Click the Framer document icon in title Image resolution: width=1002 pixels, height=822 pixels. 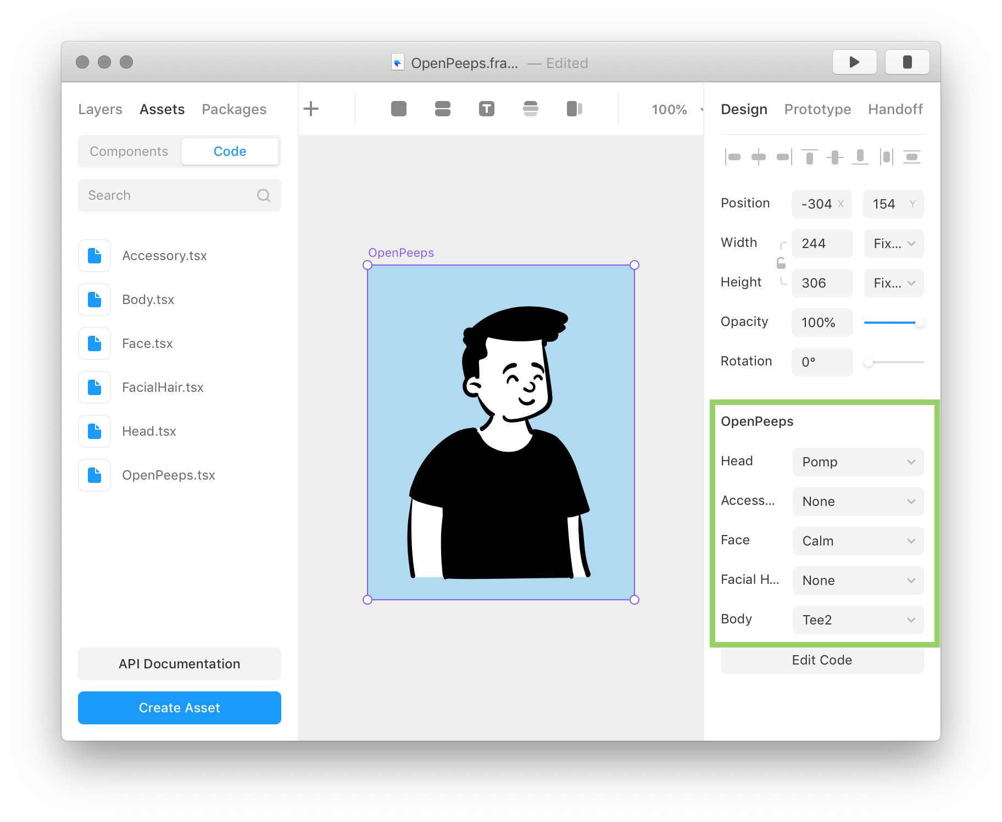[x=398, y=62]
